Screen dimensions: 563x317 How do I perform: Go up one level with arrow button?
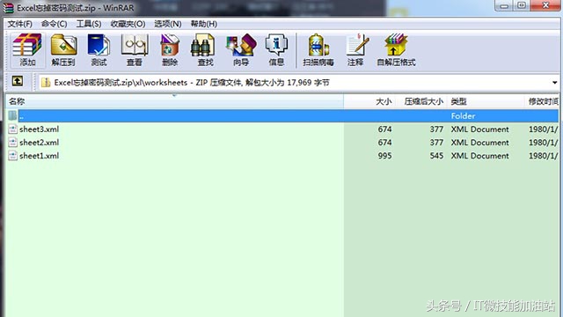[x=18, y=81]
